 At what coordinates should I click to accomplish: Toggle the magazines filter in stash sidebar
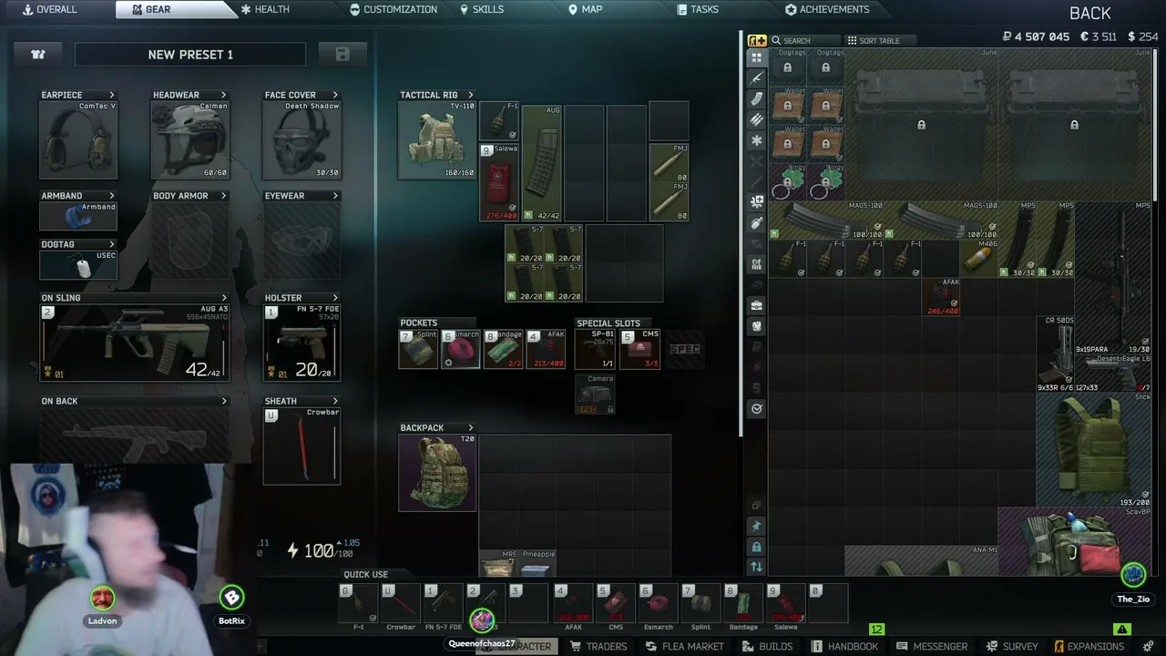757,99
